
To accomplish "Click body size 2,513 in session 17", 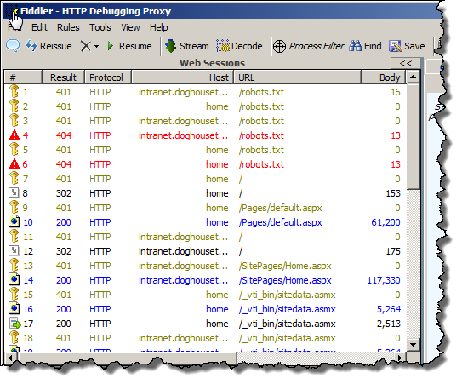I will [389, 324].
